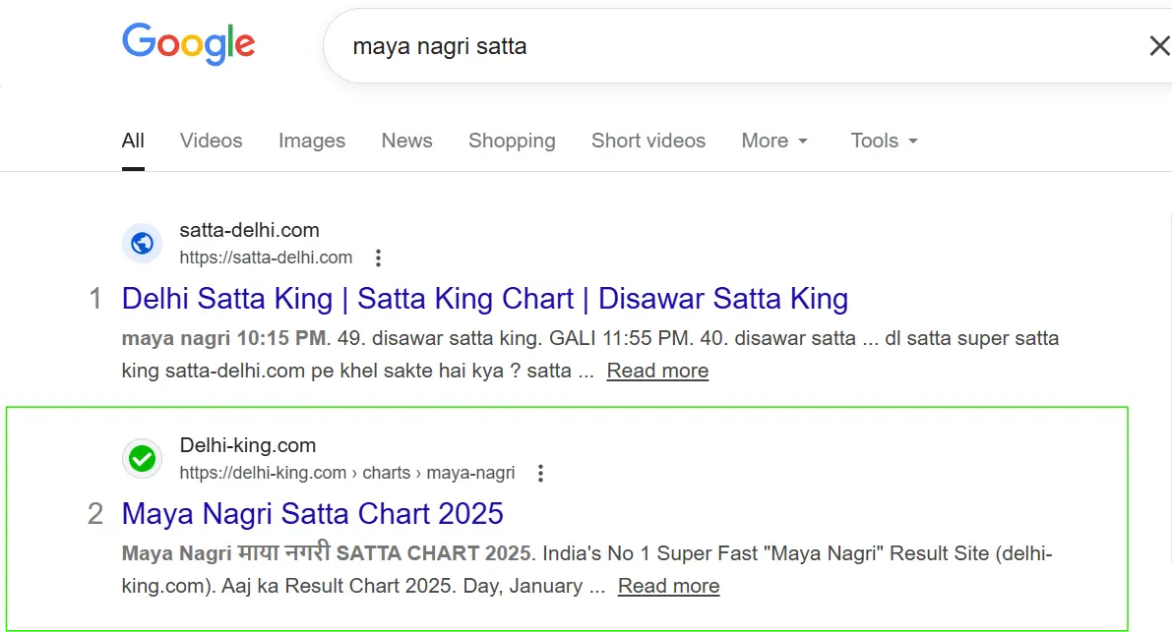Viewport: 1172px width, 632px height.
Task: Open three-dot options for satta-delhi.com result
Action: (x=378, y=259)
